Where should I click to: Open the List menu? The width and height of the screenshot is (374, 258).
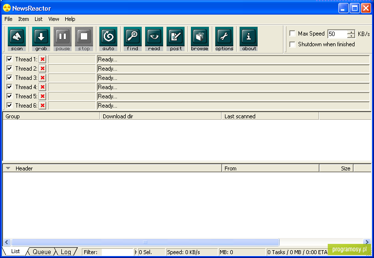pos(38,19)
